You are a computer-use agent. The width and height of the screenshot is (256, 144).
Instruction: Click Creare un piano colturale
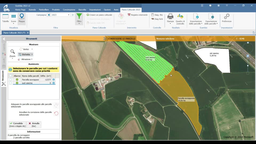(x=99, y=15)
